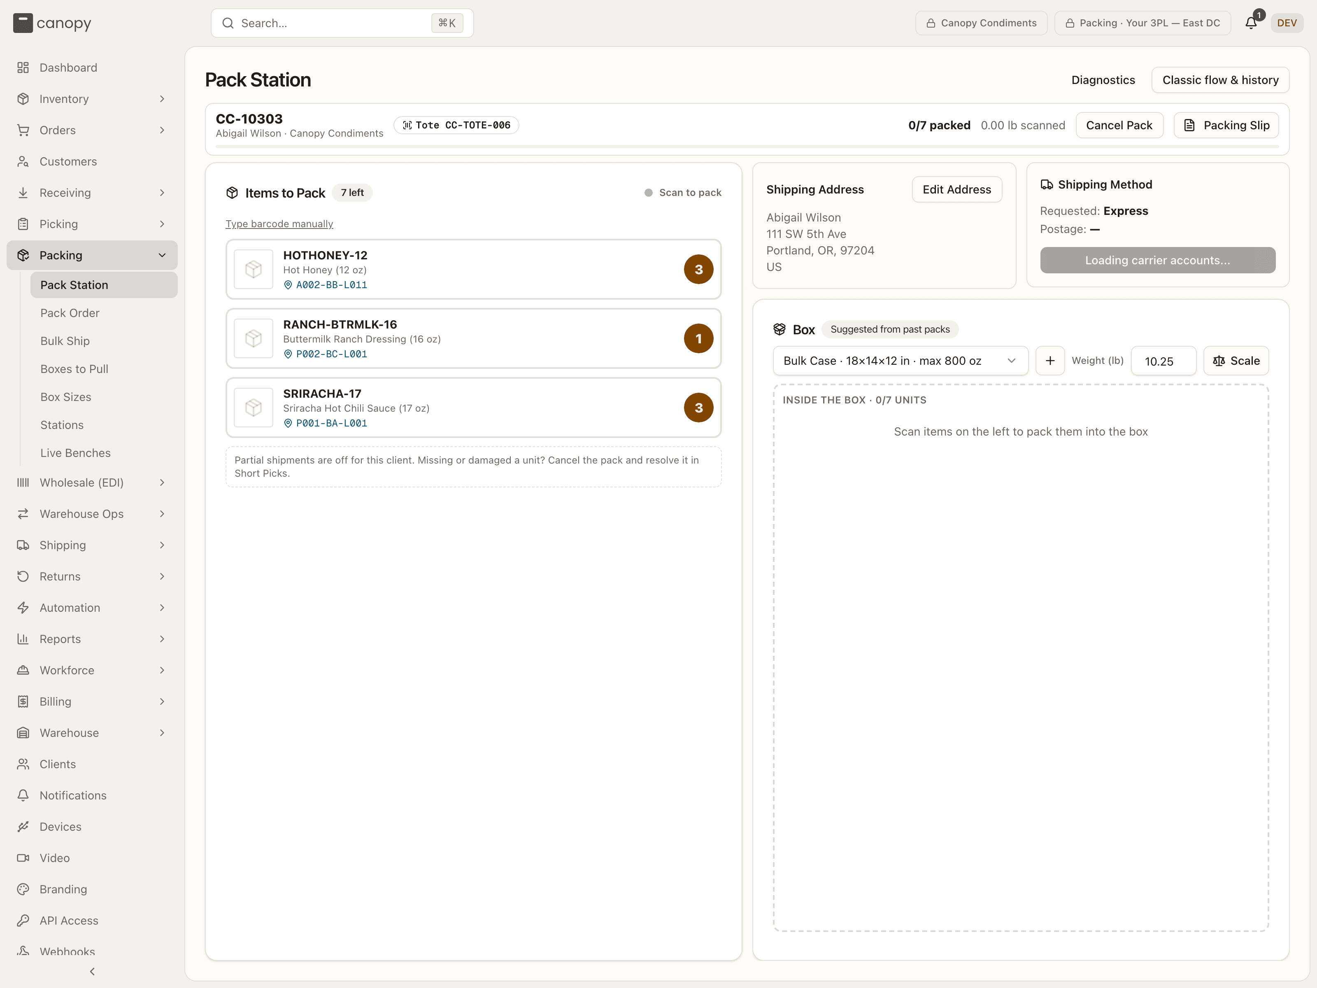Click the Video camera icon
Screen dimensions: 1317x988
pos(23,858)
